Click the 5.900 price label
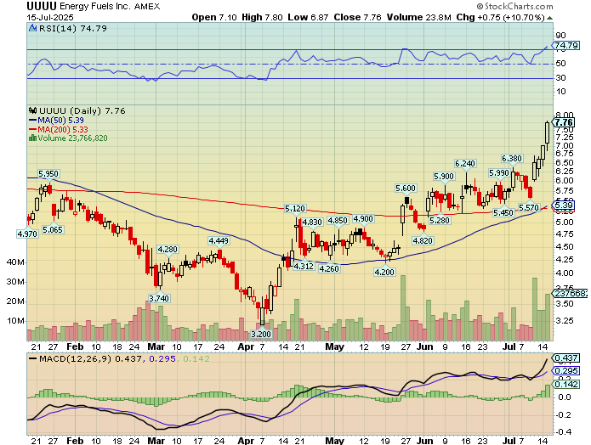The image size is (591, 445). (444, 176)
